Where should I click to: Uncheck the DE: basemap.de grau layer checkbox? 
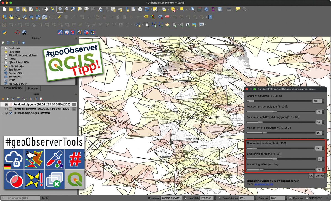6,113
